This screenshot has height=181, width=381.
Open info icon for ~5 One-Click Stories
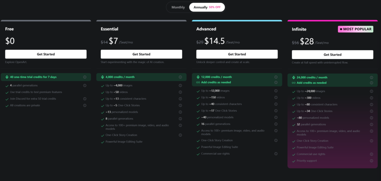pos(180,105)
